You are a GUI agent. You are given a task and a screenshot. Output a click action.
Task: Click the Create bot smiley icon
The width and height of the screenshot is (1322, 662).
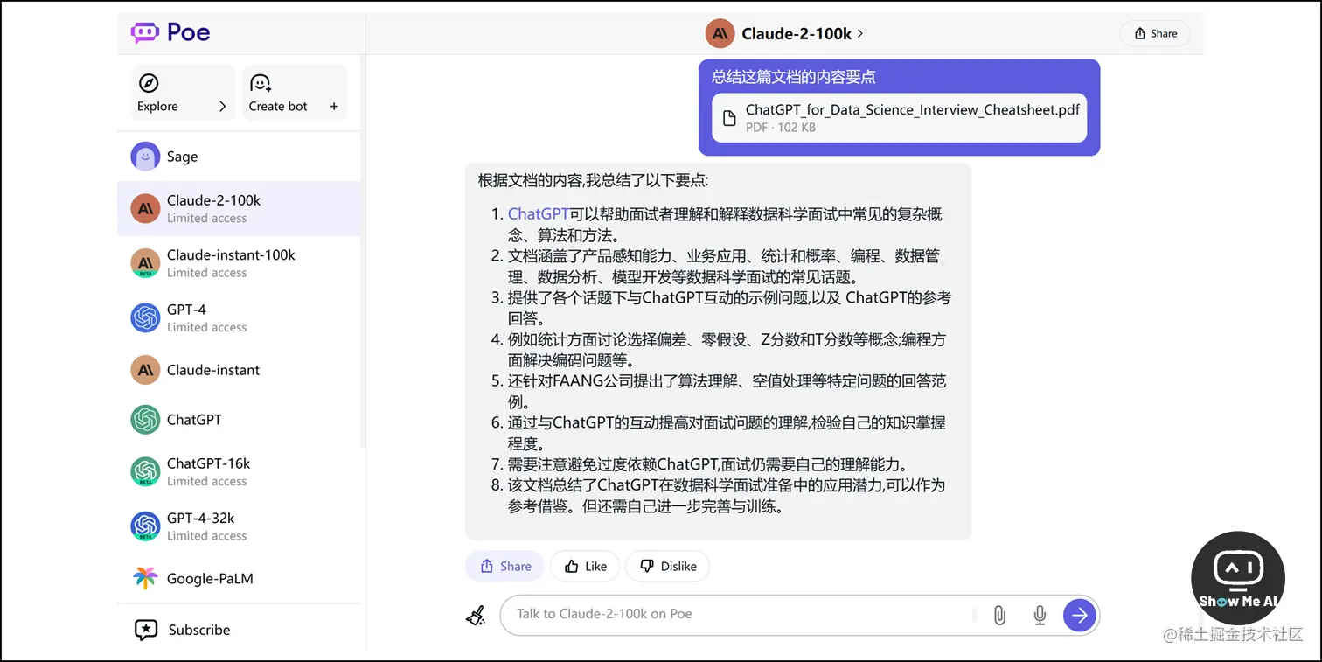[260, 83]
